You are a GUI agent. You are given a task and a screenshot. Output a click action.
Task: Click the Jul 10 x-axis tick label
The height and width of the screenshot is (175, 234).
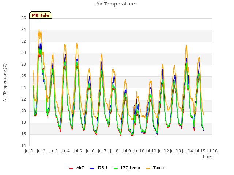coord(139,151)
